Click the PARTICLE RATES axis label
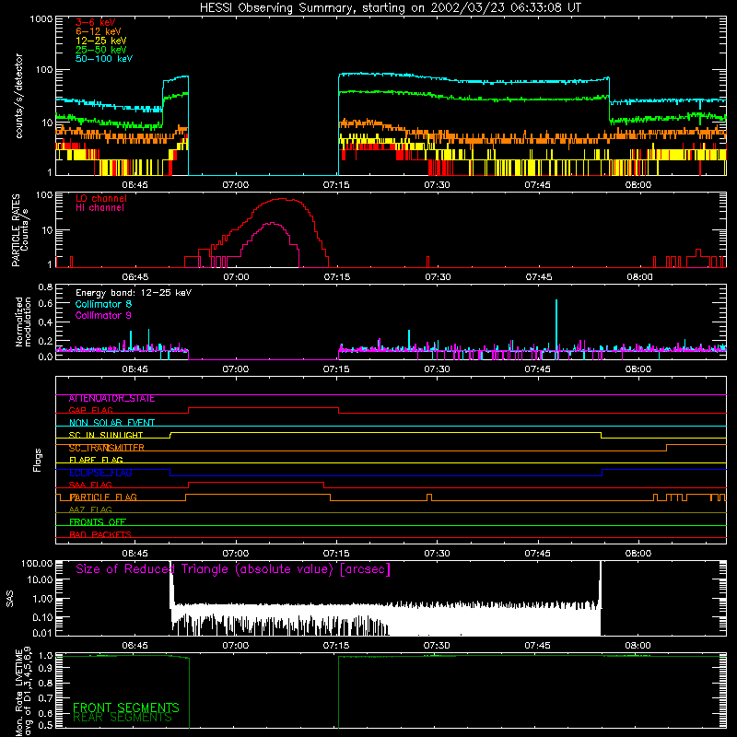Screen dimensions: 737x737 click(x=16, y=230)
